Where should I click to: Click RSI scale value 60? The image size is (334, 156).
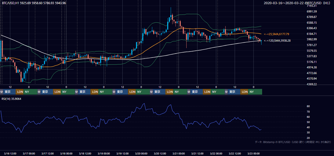pyautogui.click(x=308, y=117)
